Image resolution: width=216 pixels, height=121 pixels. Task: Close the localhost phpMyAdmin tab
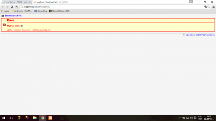60,2
